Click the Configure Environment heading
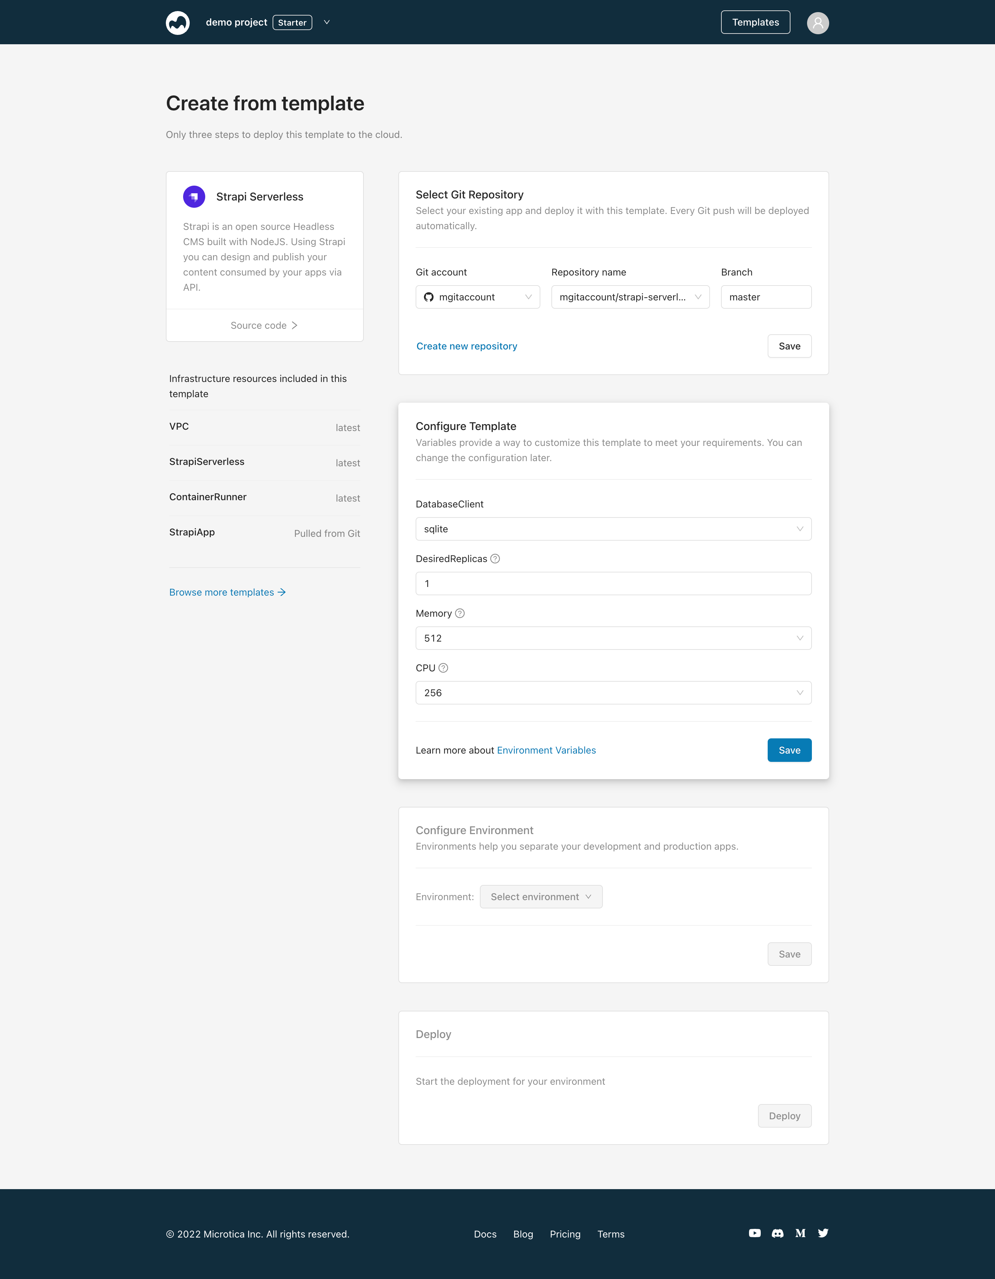The image size is (995, 1279). point(475,830)
